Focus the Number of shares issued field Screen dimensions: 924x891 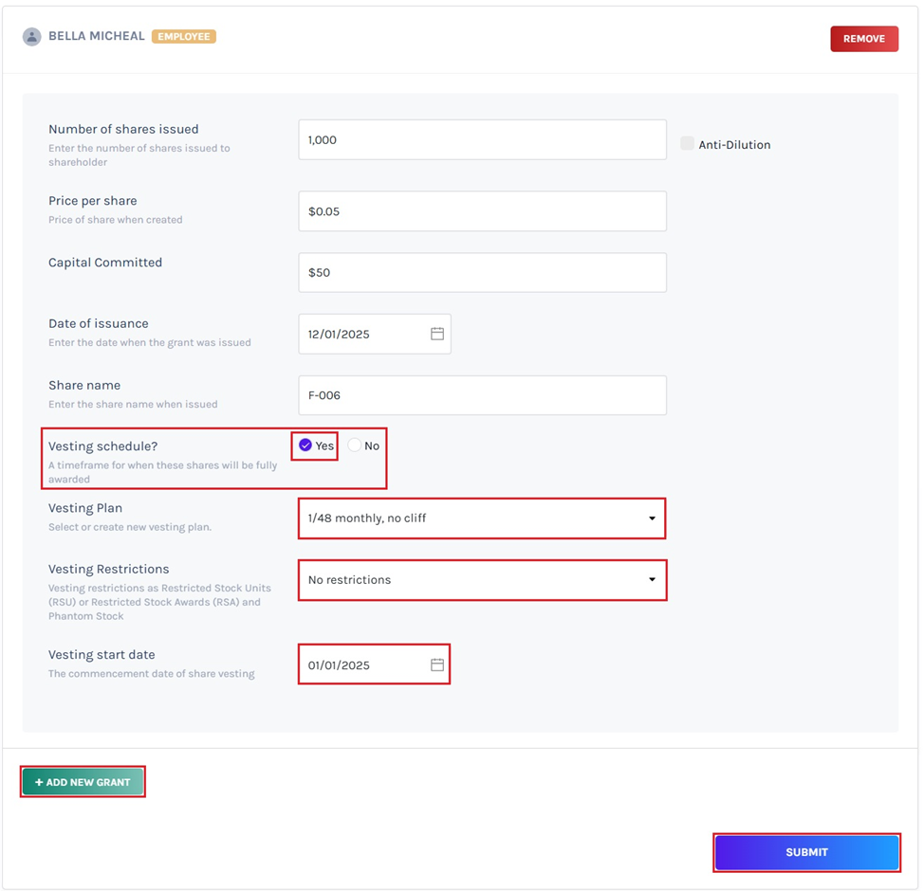(482, 139)
